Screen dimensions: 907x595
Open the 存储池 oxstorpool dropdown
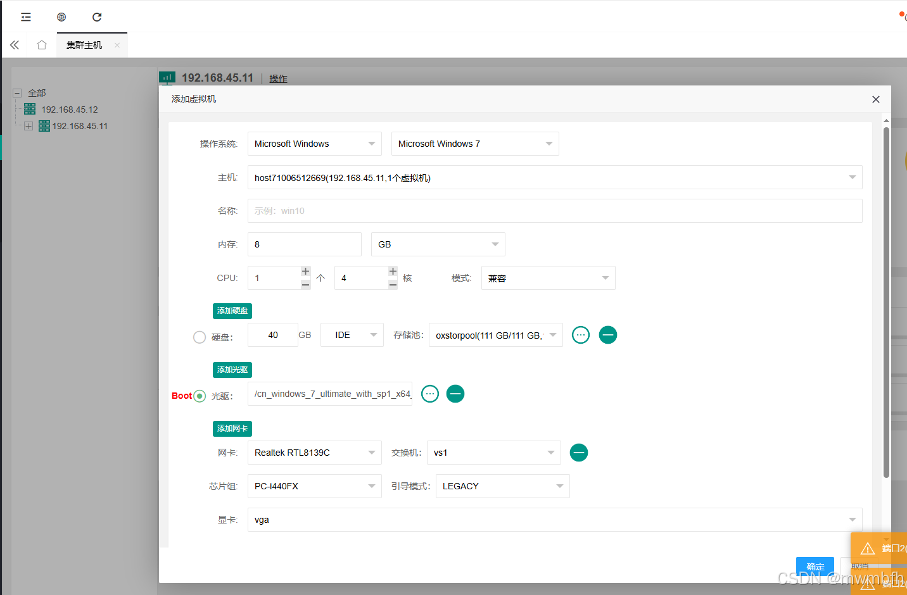(x=496, y=335)
